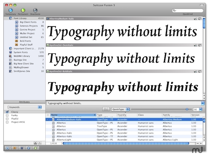This screenshot has width=209, height=159.
Task: Check the Playful keyword checkbox
Action: click(x=7, y=119)
